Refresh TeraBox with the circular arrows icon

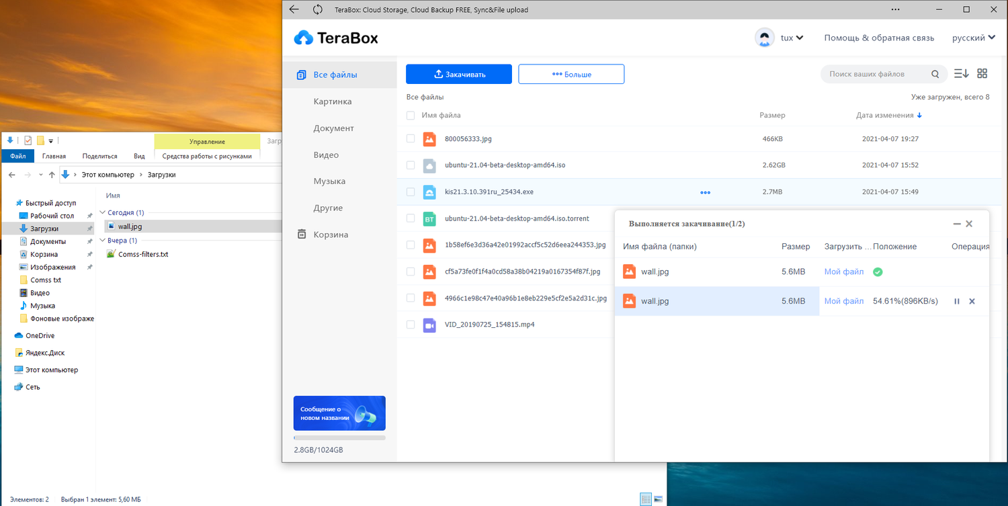tap(318, 9)
